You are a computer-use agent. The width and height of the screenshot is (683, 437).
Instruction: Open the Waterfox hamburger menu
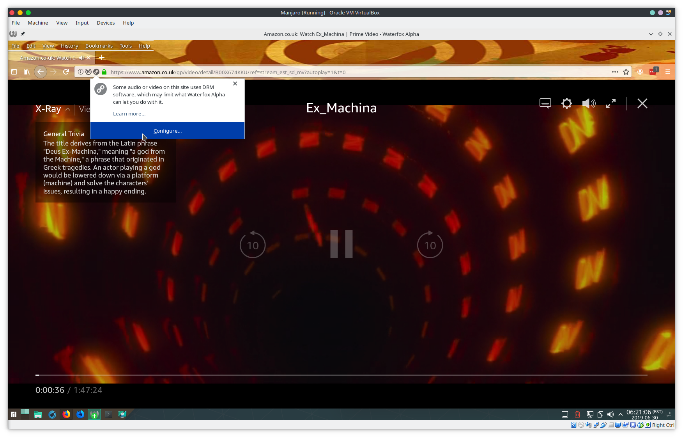(668, 72)
